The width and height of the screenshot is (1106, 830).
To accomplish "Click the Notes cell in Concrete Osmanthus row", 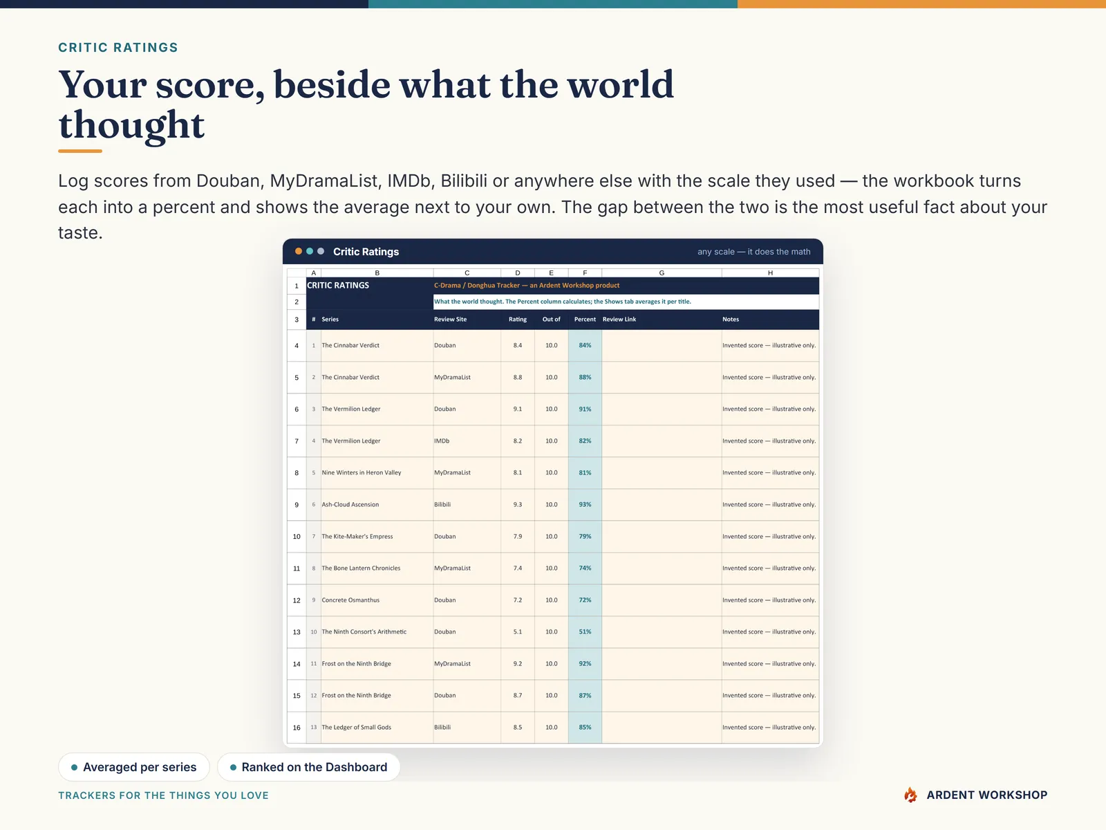I will coord(771,600).
